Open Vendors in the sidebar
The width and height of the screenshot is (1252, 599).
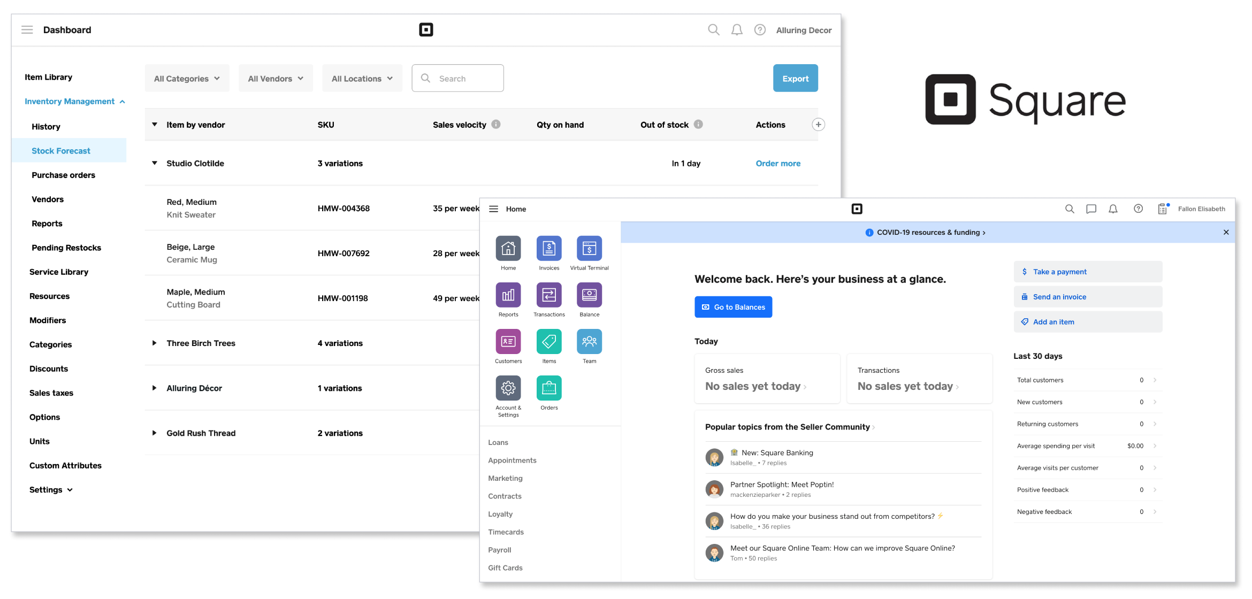[48, 199]
